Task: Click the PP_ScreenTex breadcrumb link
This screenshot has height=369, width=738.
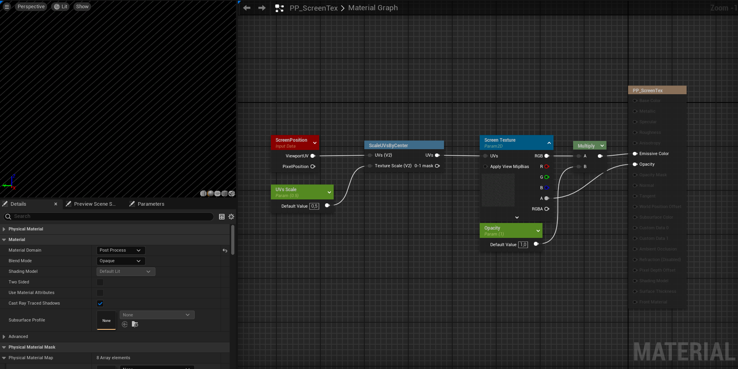Action: [314, 8]
